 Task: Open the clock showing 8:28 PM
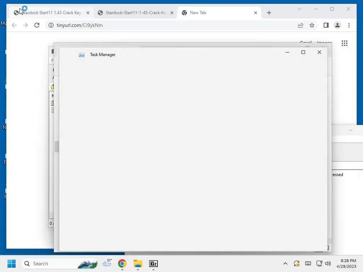click(346, 263)
